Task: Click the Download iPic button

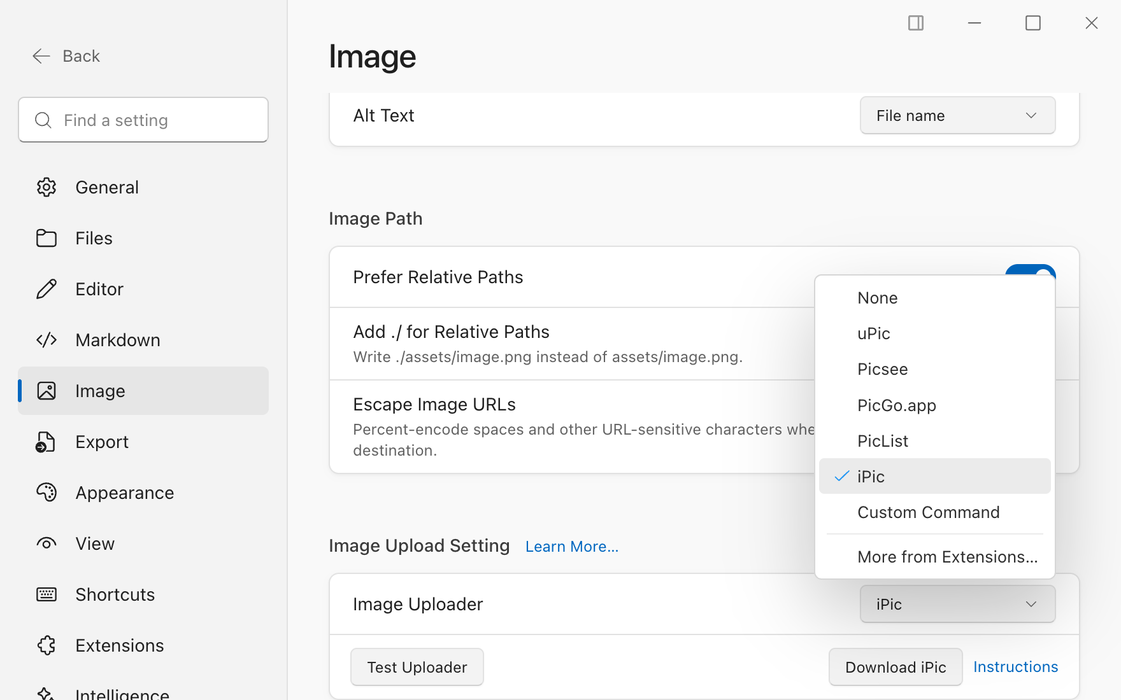Action: (896, 667)
